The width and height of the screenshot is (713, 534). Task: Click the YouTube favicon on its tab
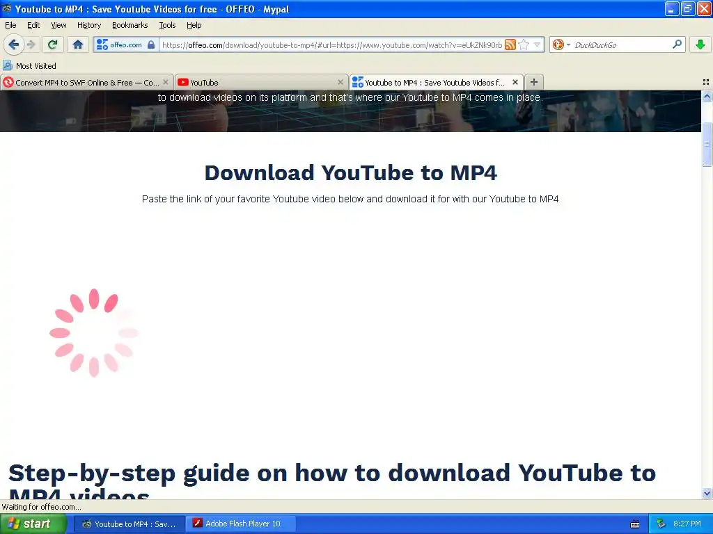coord(183,82)
